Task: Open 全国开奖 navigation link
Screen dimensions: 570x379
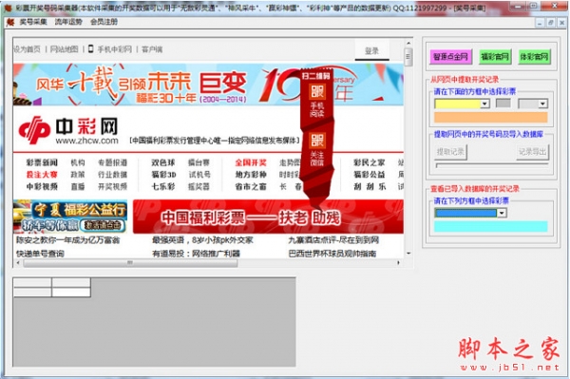Action: tap(251, 162)
